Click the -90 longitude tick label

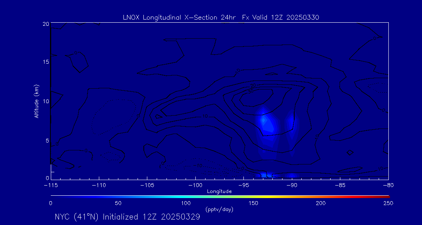click(292, 186)
